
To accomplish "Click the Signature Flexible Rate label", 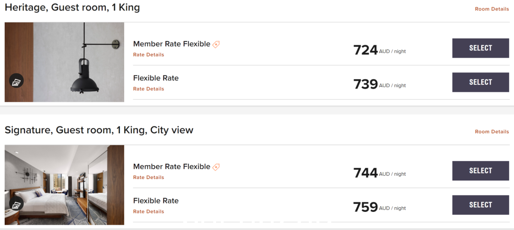I will (x=156, y=201).
